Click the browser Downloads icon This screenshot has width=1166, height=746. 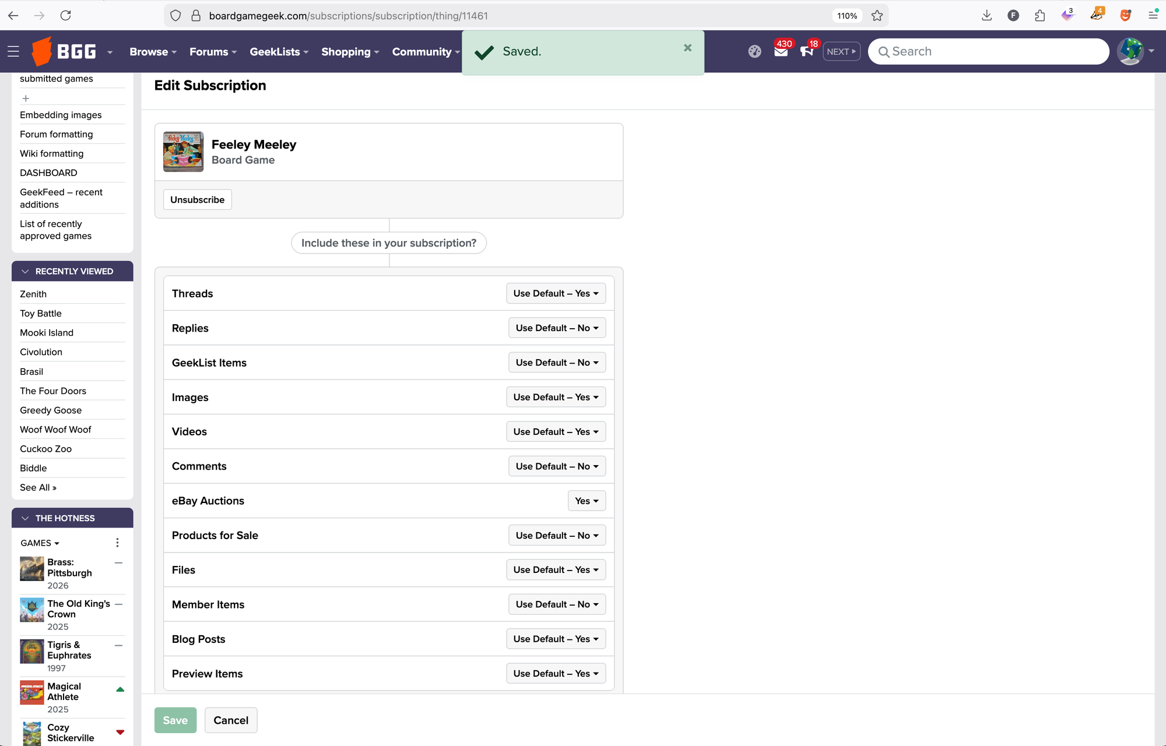point(987,16)
